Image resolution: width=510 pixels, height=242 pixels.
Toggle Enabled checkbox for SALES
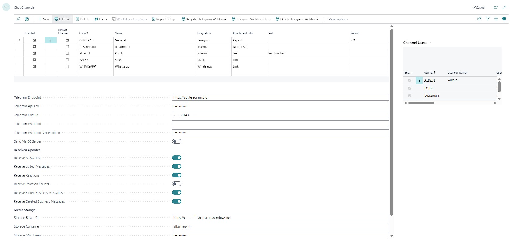coord(34,60)
